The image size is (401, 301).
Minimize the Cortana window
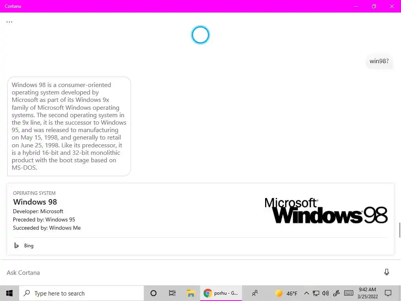(356, 6)
